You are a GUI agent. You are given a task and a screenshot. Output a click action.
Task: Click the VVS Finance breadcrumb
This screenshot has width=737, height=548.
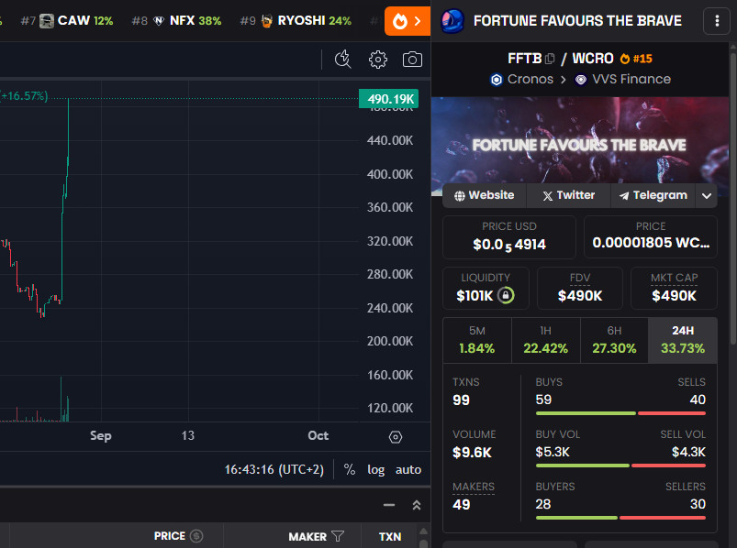click(623, 80)
